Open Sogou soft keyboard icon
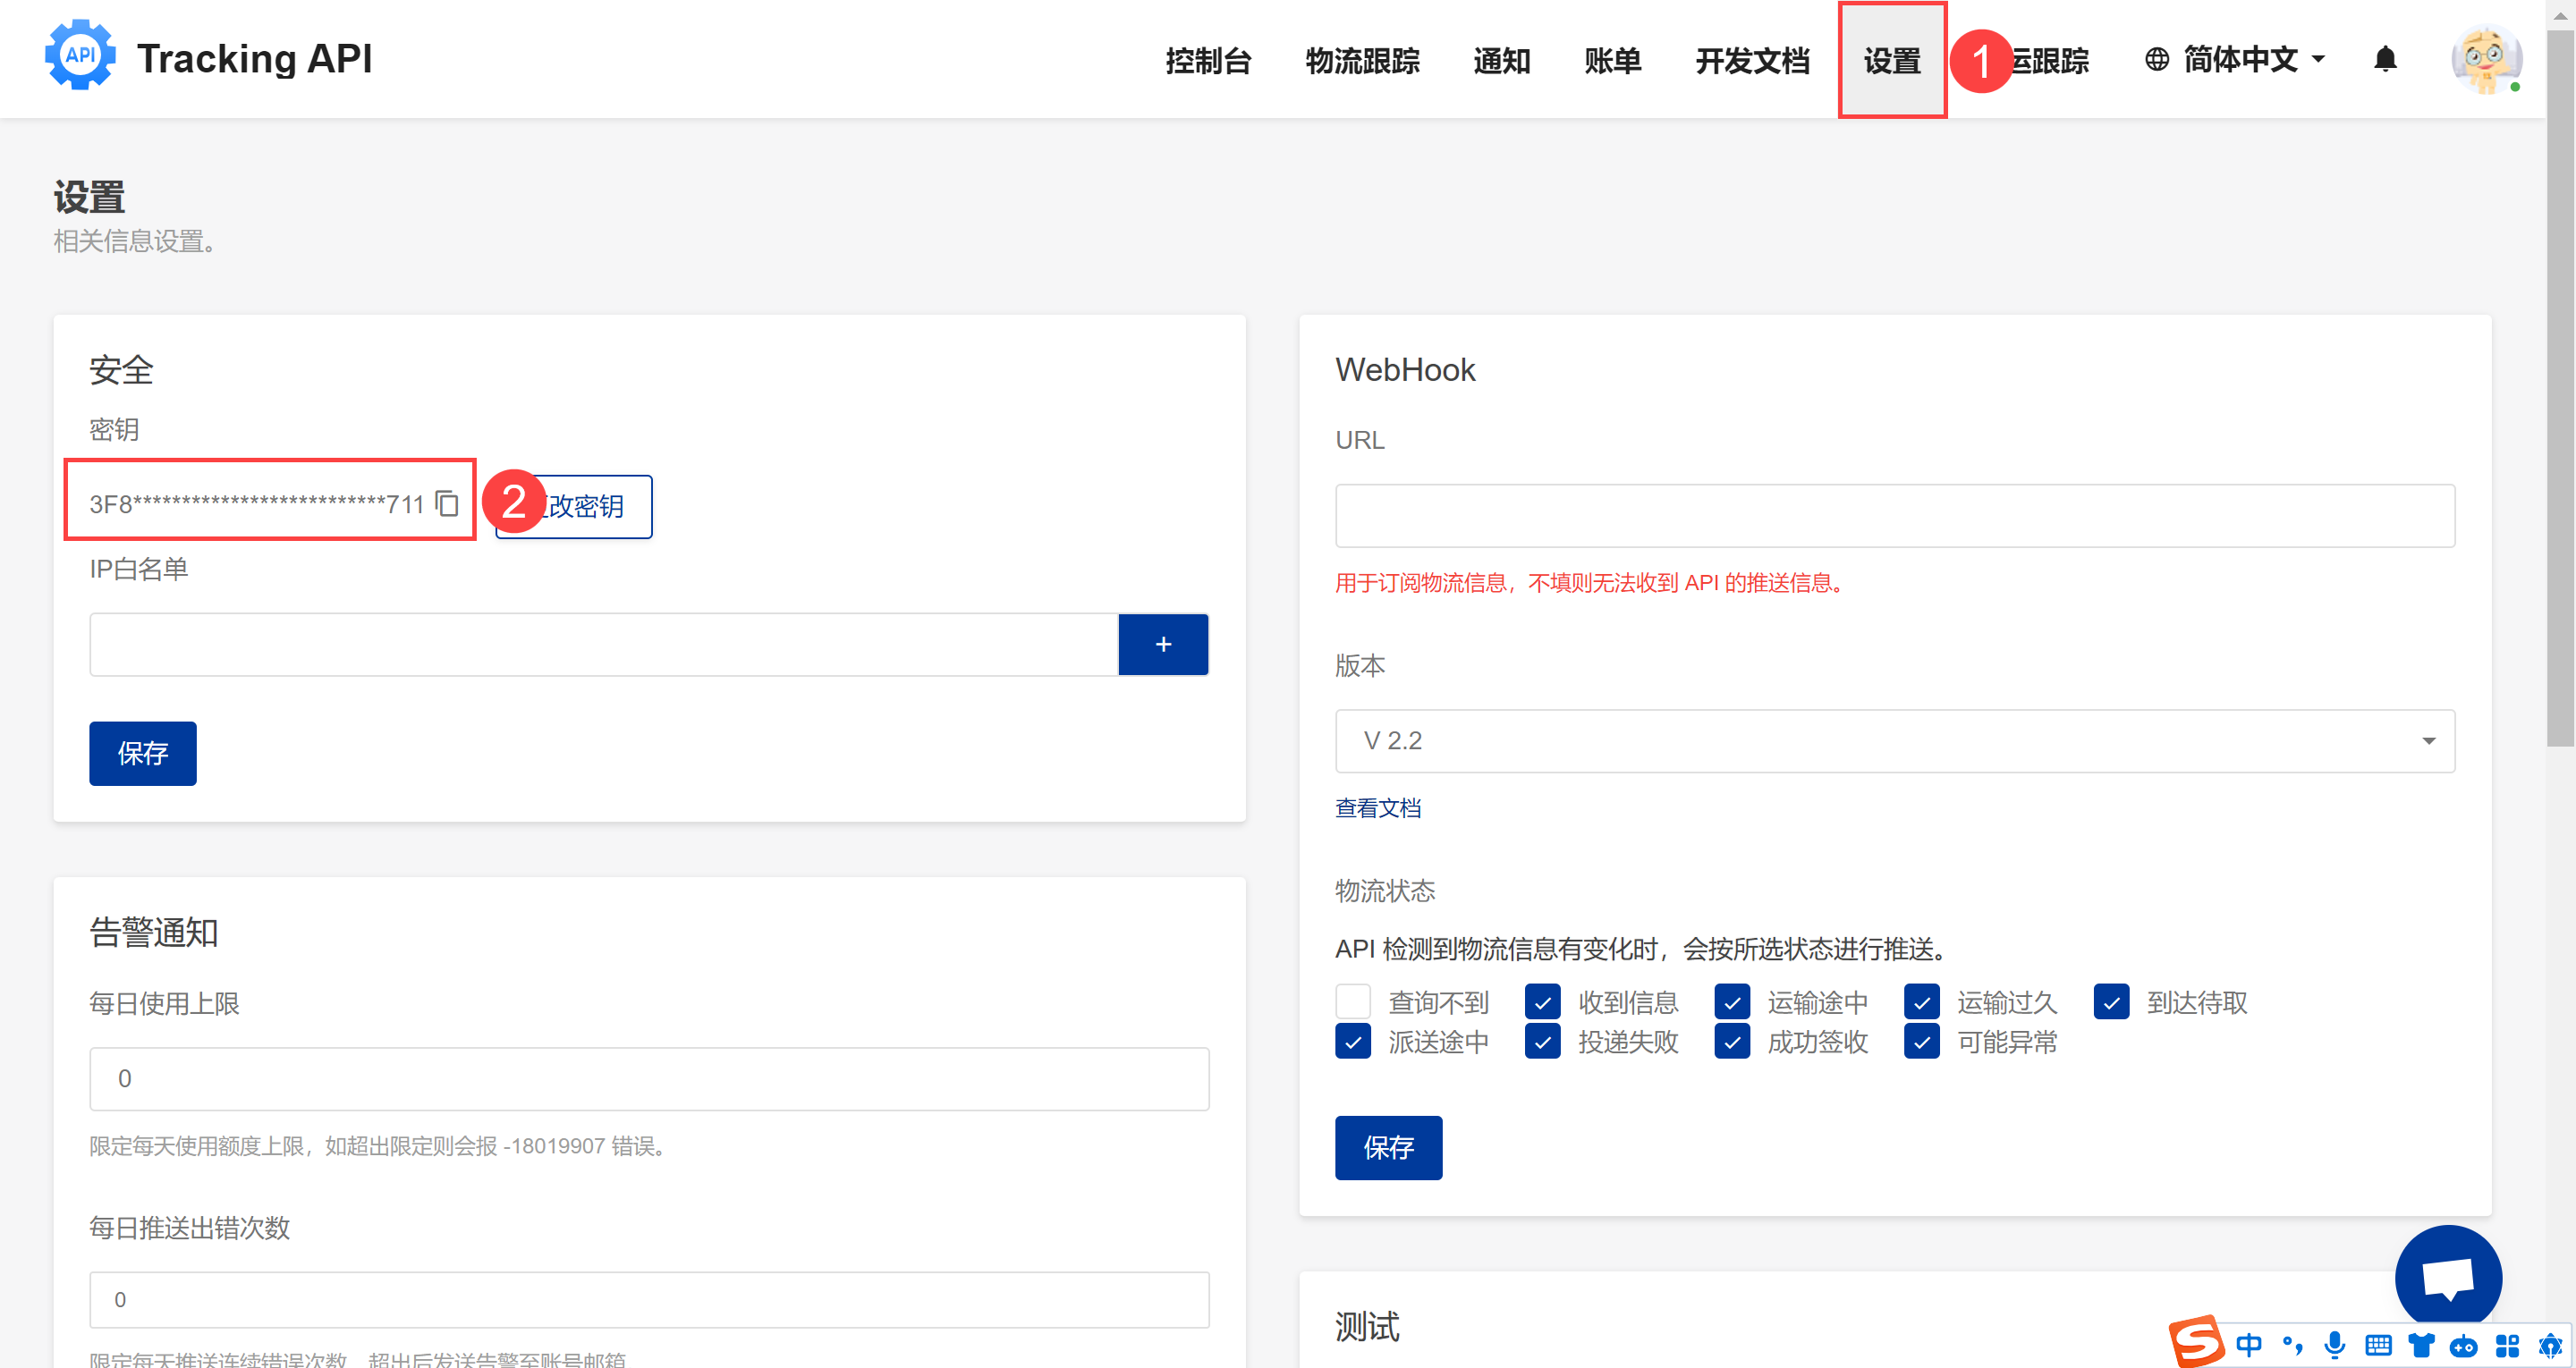 click(2378, 1345)
